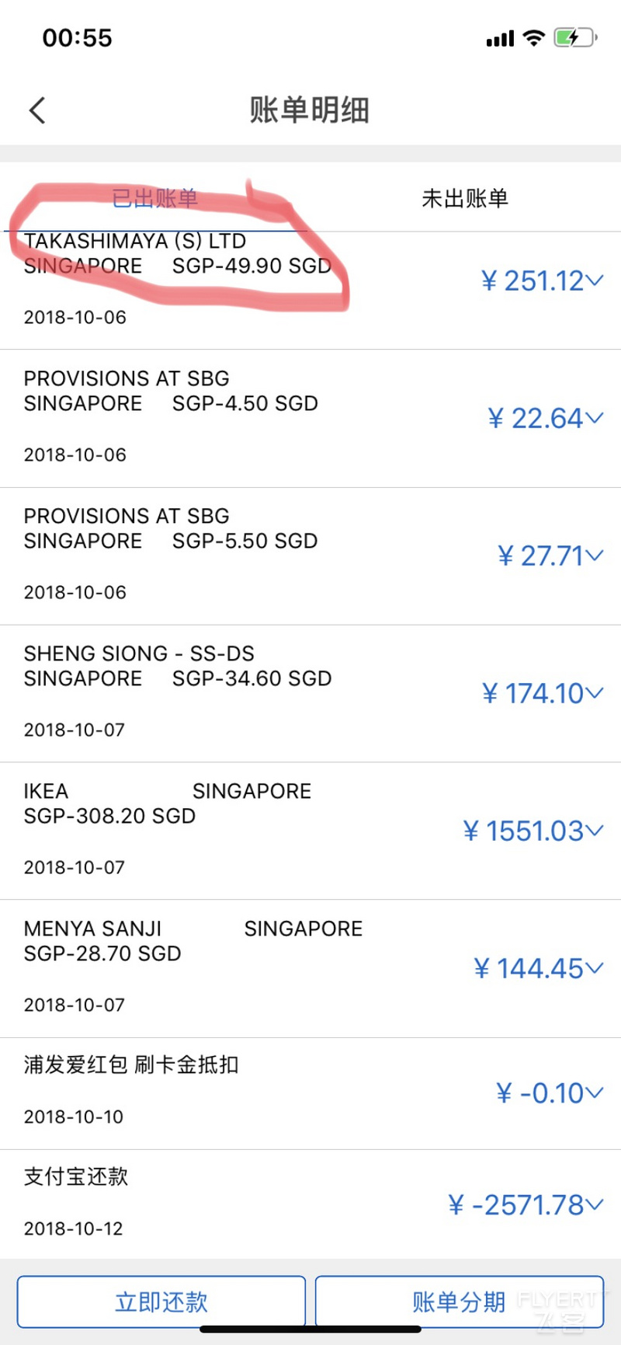Expand the ¥22.64 transaction chevron
The height and width of the screenshot is (1345, 621).
click(595, 418)
